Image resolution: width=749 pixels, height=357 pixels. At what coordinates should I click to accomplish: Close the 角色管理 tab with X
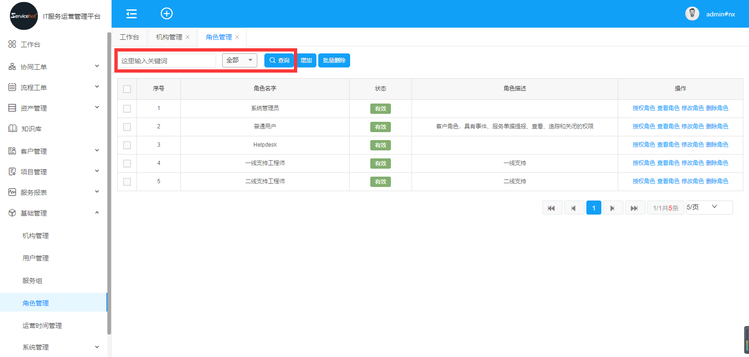point(237,37)
